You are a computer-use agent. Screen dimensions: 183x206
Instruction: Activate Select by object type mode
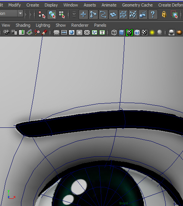[x=52, y=14]
